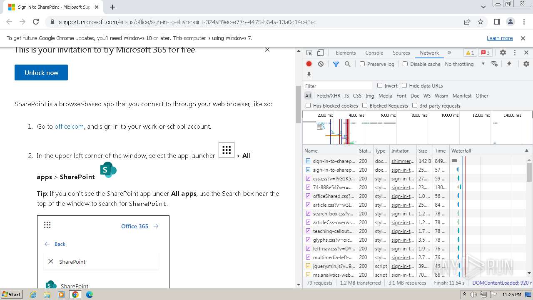Click the browser address bar URL
533x300 pixels.
coord(187,22)
